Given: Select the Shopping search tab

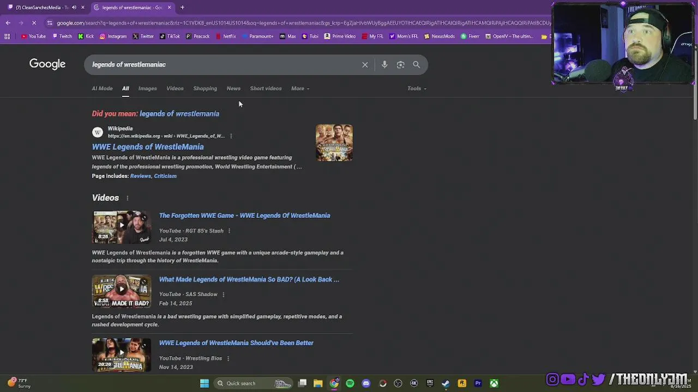Looking at the screenshot, I should [205, 89].
